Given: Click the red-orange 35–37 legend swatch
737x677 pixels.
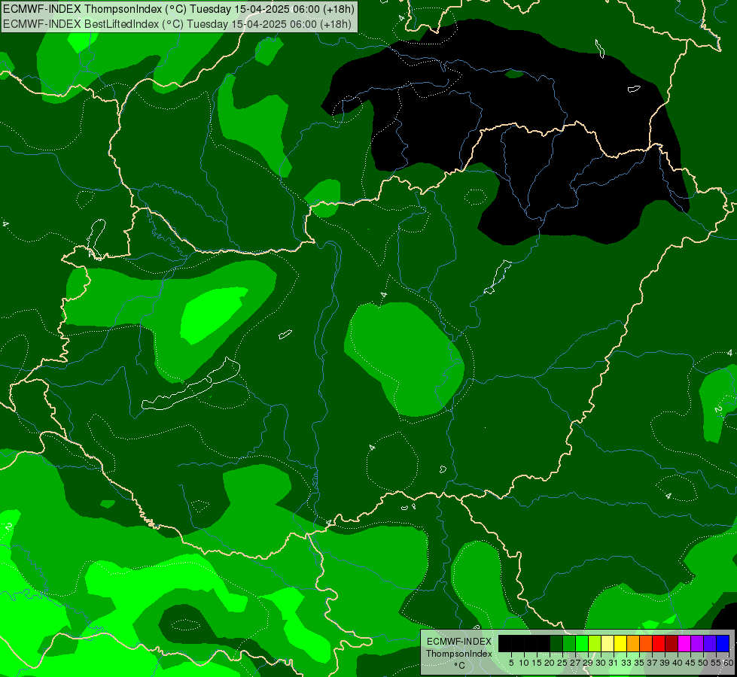Looking at the screenshot, I should (x=646, y=643).
